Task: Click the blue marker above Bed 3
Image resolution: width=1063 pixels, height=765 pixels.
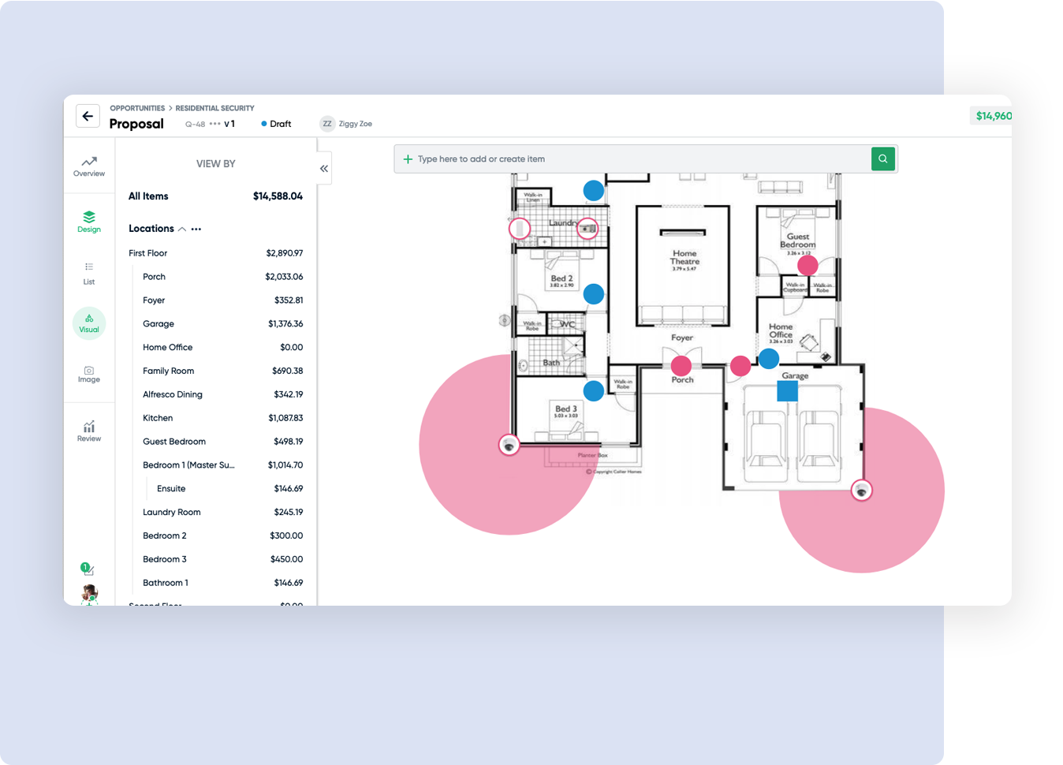Action: [x=594, y=390]
